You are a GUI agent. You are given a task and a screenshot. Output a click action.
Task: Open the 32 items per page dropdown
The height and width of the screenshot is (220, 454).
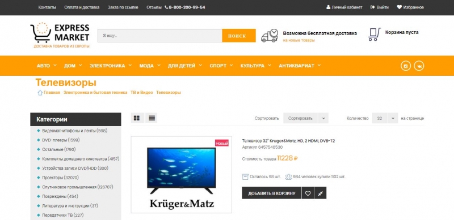point(385,118)
